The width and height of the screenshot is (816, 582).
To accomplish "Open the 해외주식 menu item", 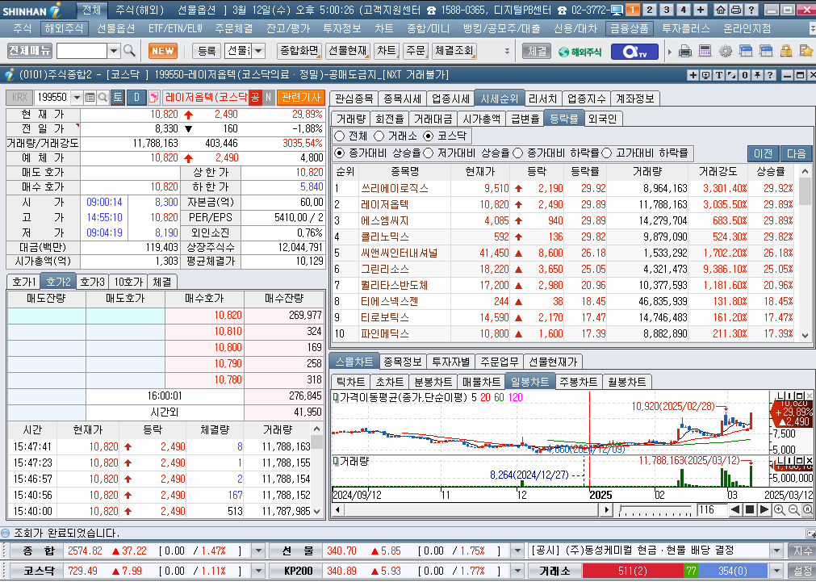I will [x=64, y=28].
